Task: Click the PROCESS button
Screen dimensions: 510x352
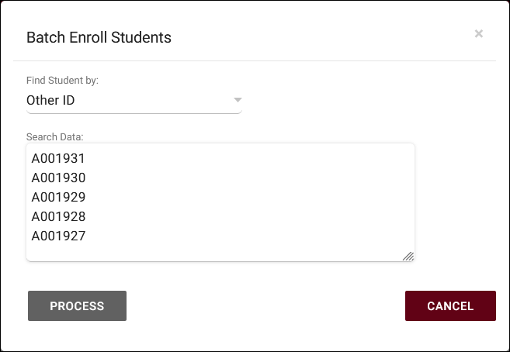Action: pyautogui.click(x=77, y=306)
